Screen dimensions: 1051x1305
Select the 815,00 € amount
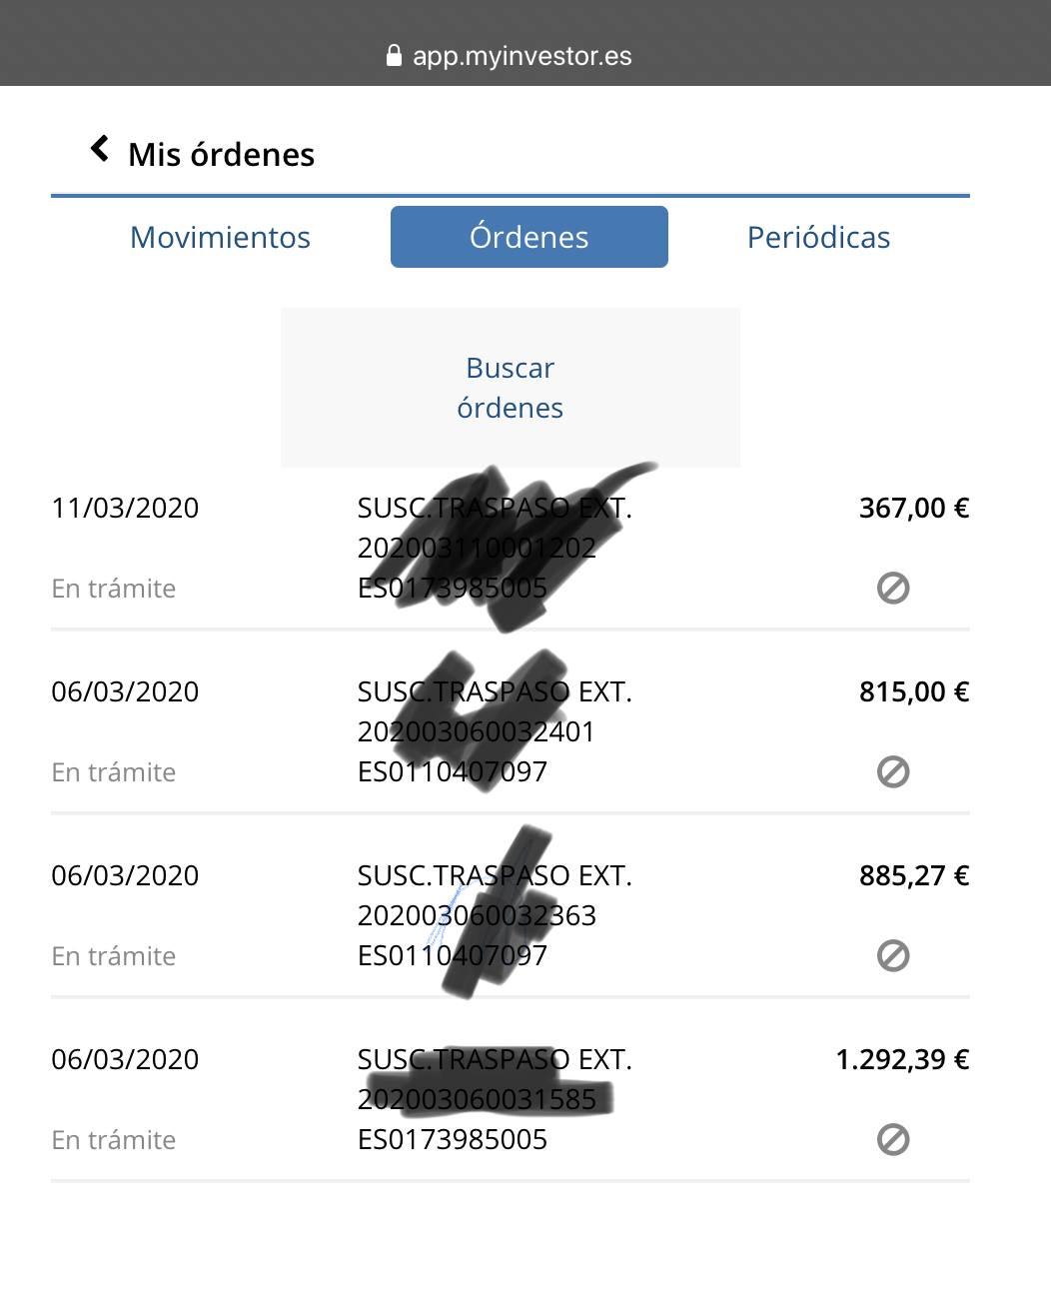(914, 691)
